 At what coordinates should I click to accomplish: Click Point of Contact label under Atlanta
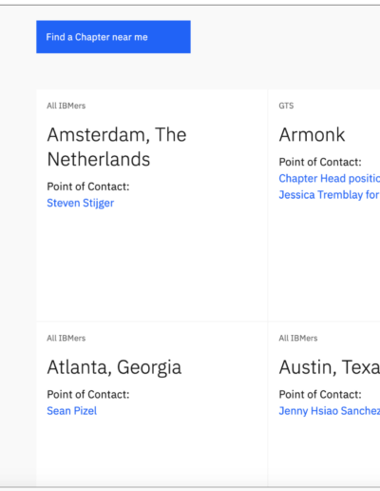click(x=88, y=395)
